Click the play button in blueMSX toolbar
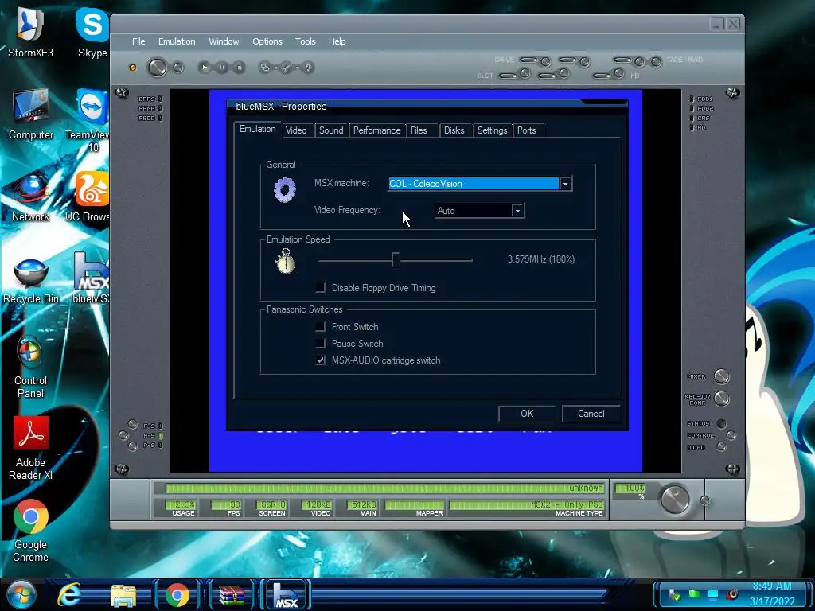 pos(205,68)
